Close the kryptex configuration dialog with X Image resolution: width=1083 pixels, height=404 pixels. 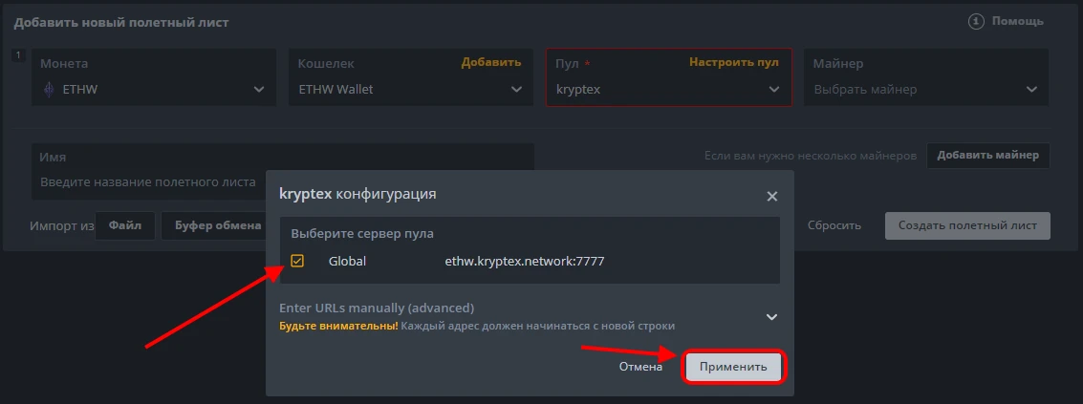(x=771, y=196)
